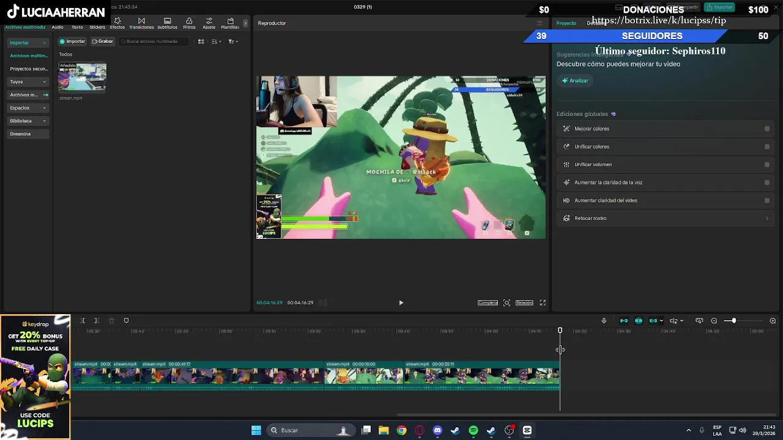Enable Aumentar claridad del vídeo checkbox

pos(767,200)
